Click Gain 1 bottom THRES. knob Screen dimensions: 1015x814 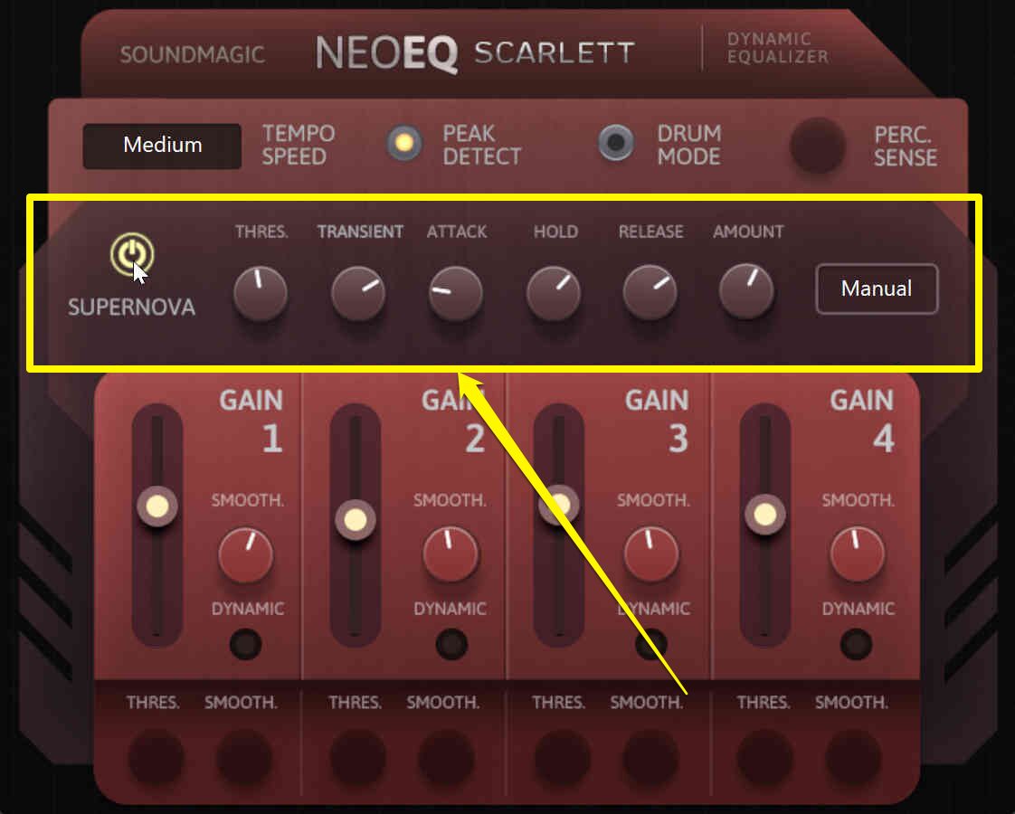156,756
